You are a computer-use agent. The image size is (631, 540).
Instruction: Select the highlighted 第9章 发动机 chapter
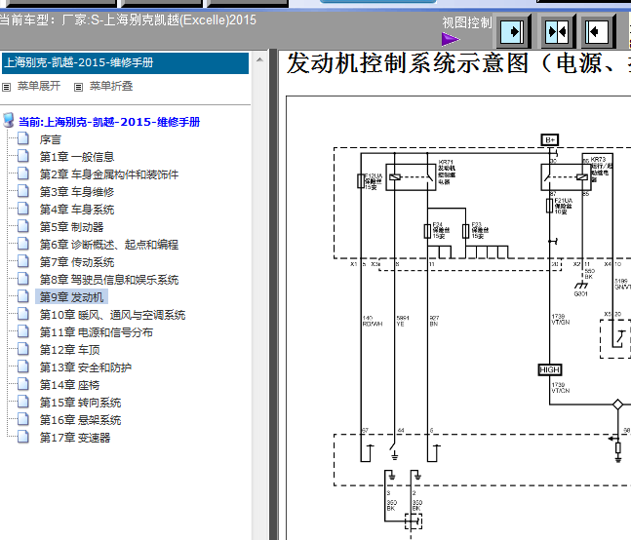tap(71, 297)
